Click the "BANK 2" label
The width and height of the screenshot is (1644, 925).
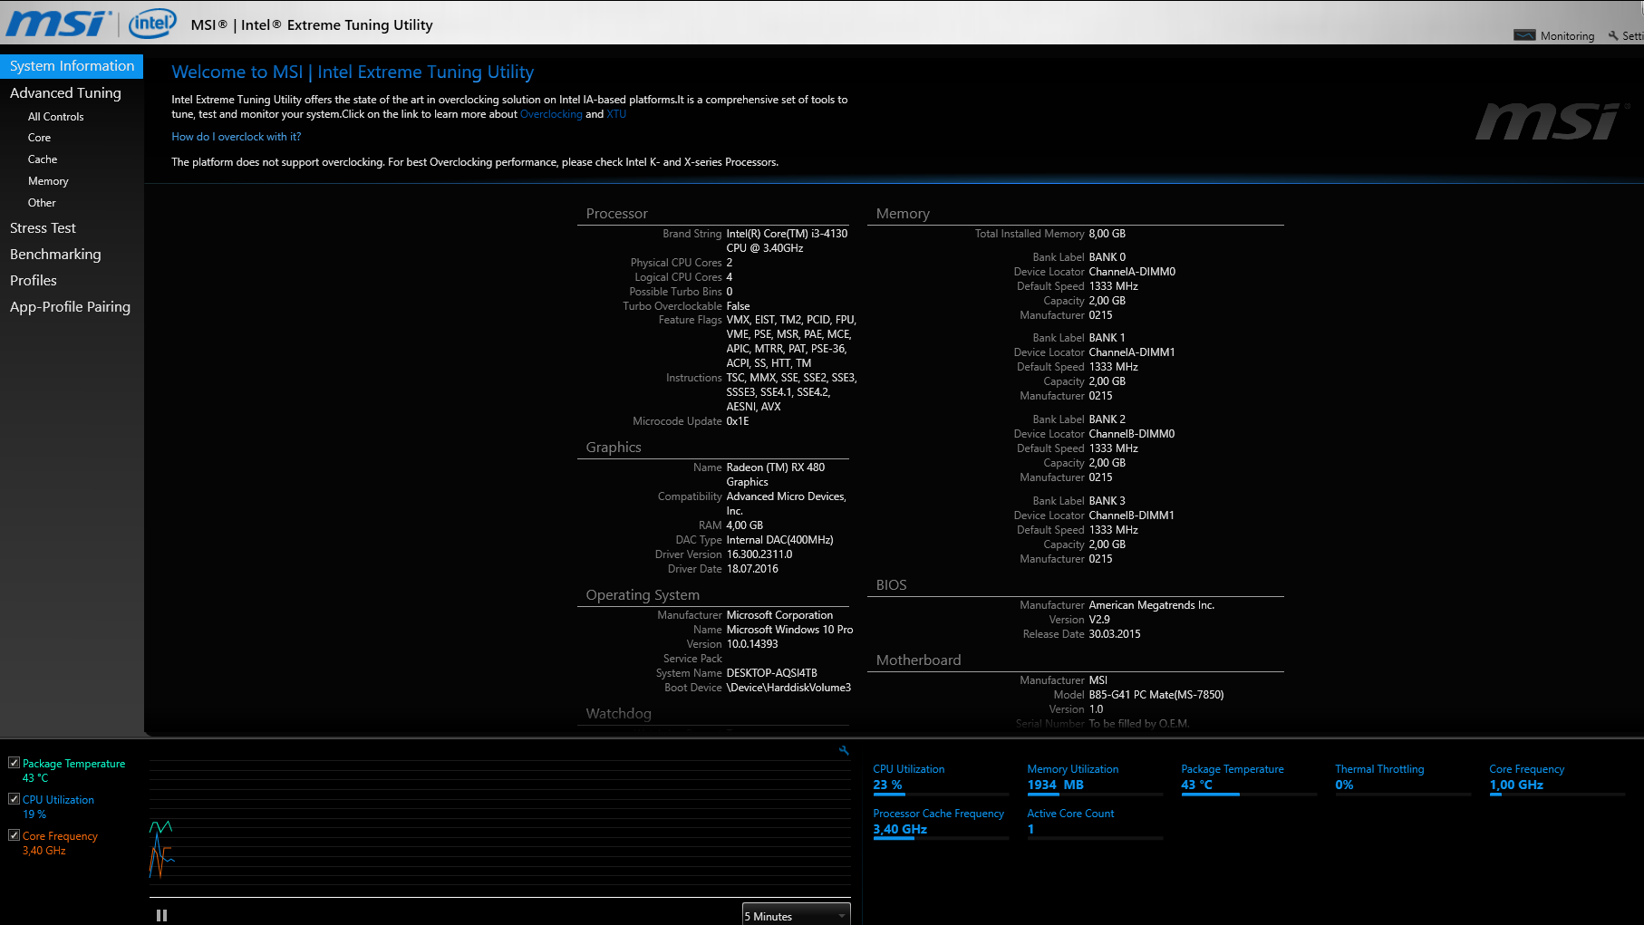pos(1107,419)
